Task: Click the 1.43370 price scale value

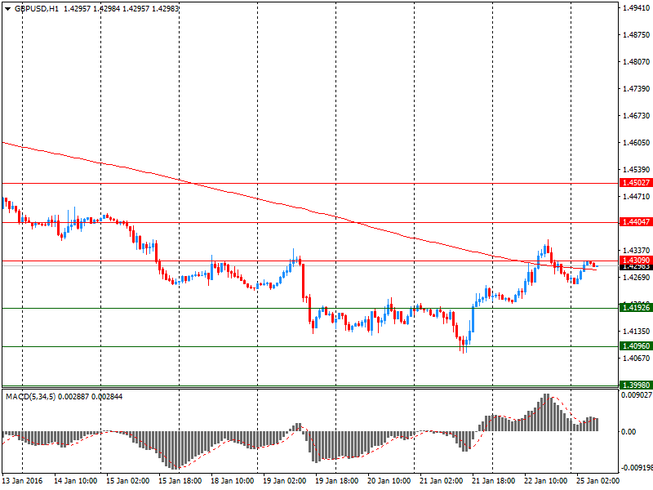Action: click(x=636, y=251)
